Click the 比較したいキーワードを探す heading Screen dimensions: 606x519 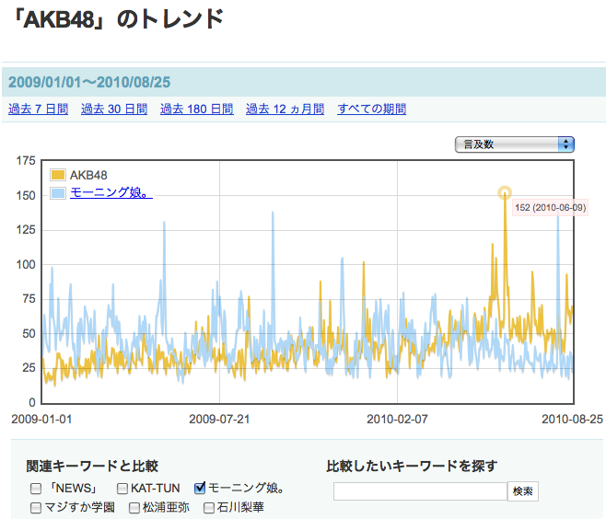point(412,467)
